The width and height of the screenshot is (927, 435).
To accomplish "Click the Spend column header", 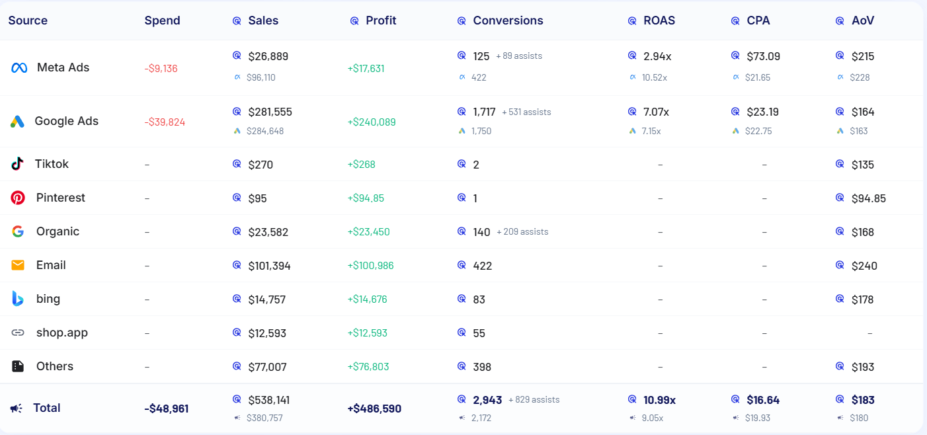I will pos(162,20).
